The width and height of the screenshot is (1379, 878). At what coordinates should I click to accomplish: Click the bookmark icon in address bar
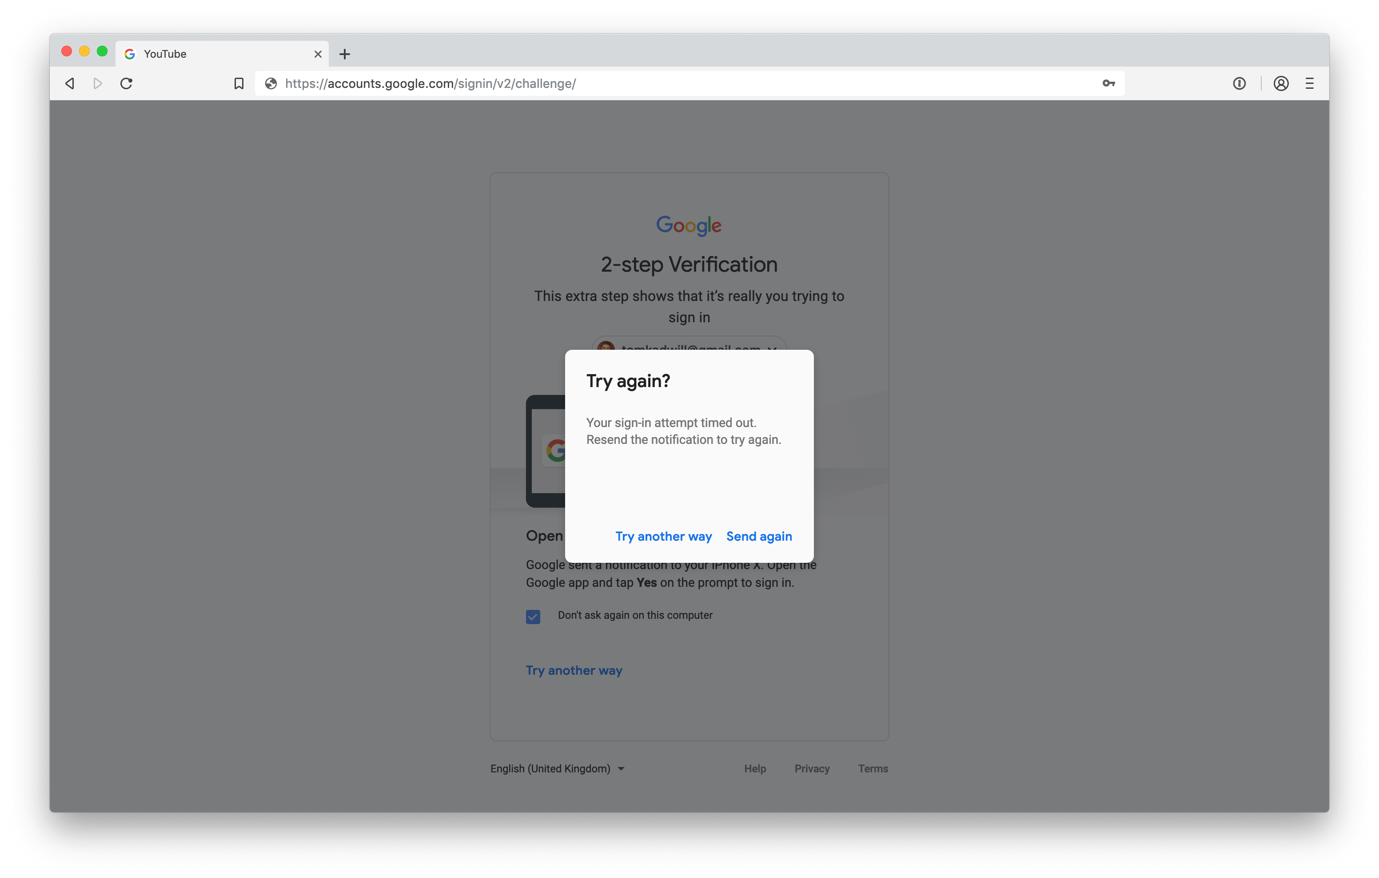click(x=238, y=83)
